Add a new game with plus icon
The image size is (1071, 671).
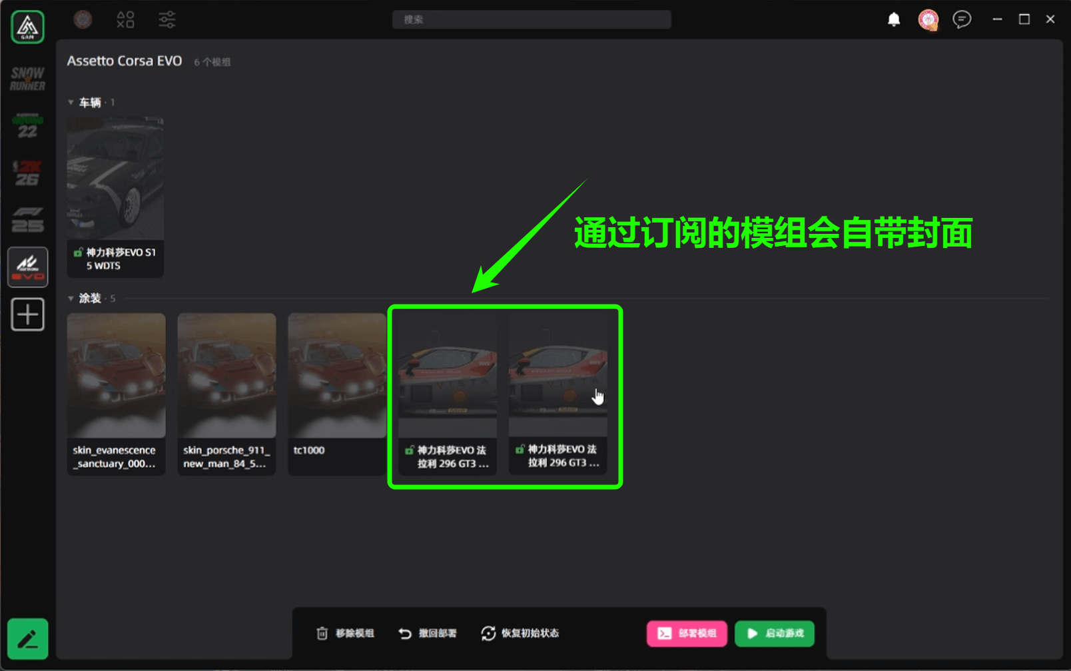(x=27, y=314)
